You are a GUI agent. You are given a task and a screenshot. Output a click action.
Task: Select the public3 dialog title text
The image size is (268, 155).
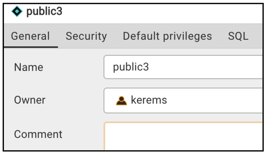(x=44, y=11)
